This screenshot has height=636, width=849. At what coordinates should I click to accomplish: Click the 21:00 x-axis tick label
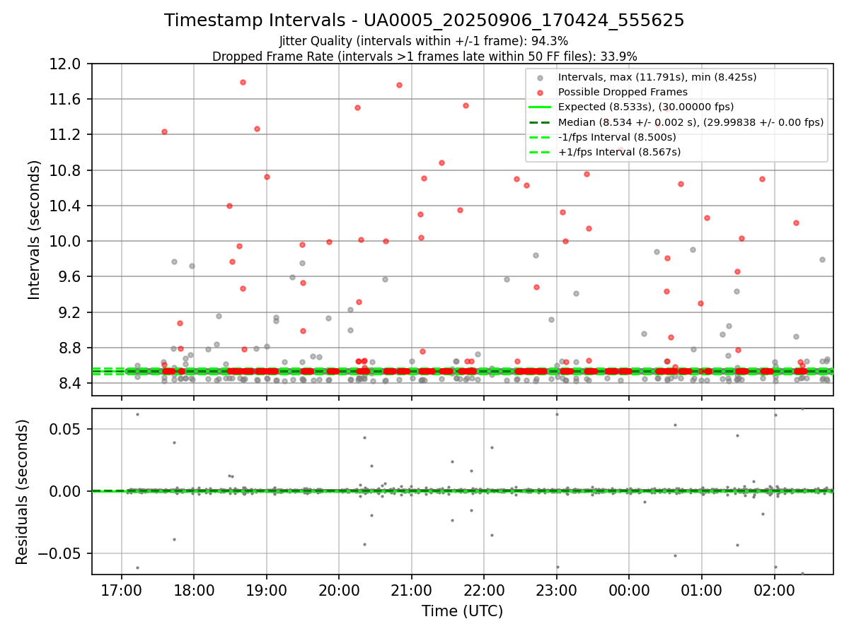pos(411,588)
